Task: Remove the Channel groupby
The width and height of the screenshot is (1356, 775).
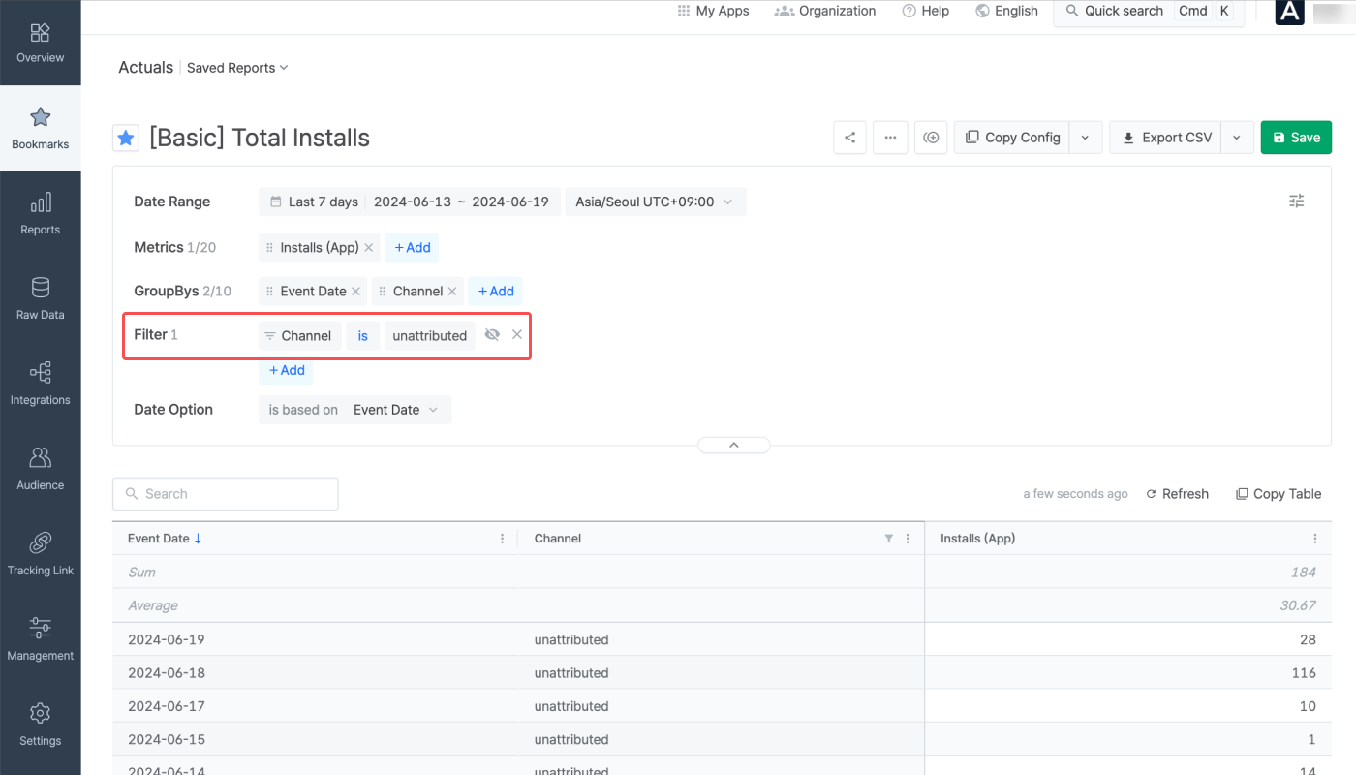Action: coord(452,292)
